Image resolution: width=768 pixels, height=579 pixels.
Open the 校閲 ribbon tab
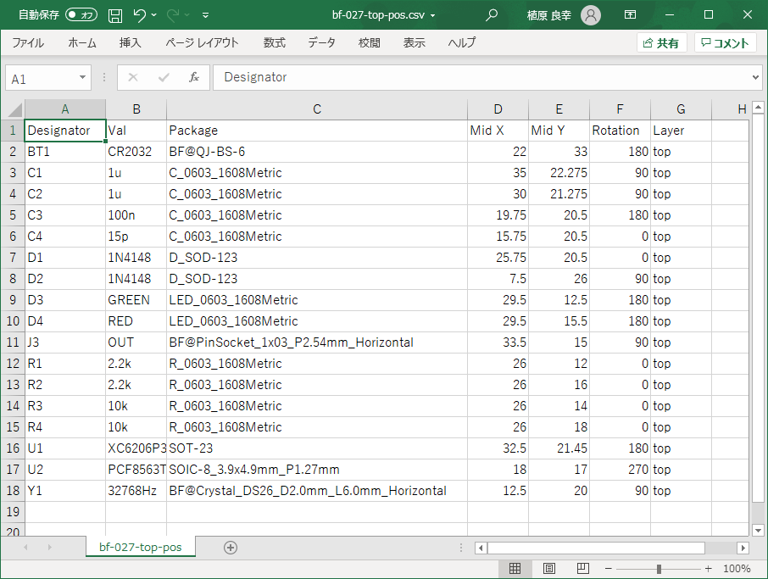coord(370,42)
